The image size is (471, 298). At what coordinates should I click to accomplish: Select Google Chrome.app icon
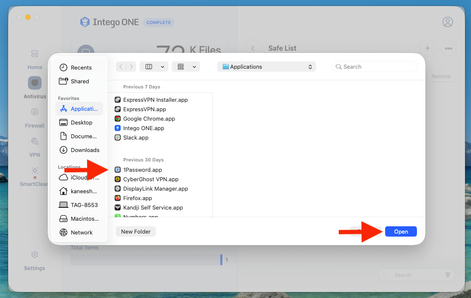(x=118, y=119)
